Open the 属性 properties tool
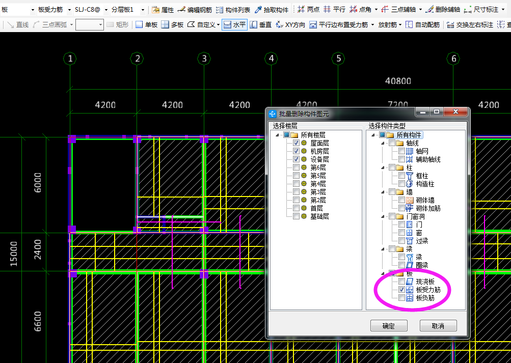The image size is (511, 363). point(163,10)
